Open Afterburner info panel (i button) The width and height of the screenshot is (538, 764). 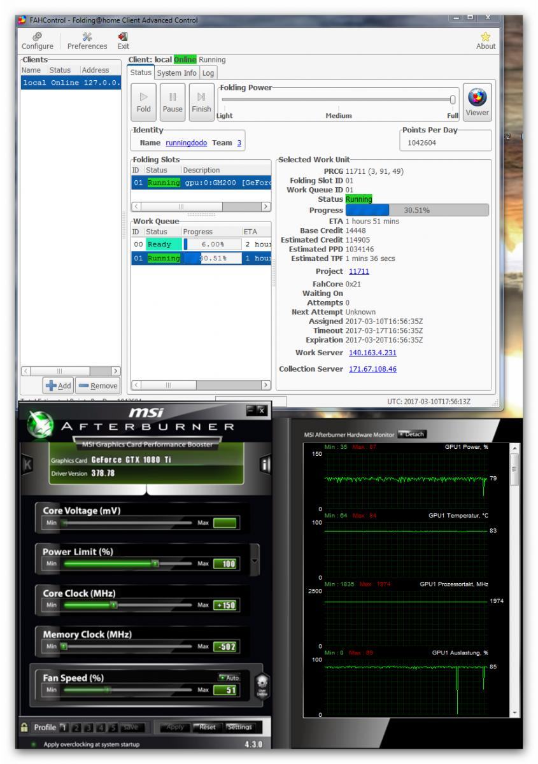tap(264, 466)
